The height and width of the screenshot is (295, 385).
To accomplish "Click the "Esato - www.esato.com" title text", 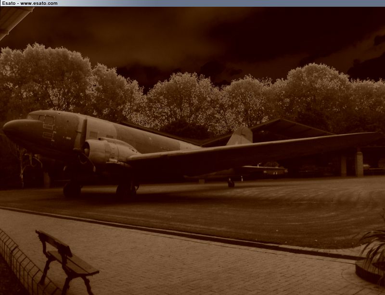I will pyautogui.click(x=30, y=3).
